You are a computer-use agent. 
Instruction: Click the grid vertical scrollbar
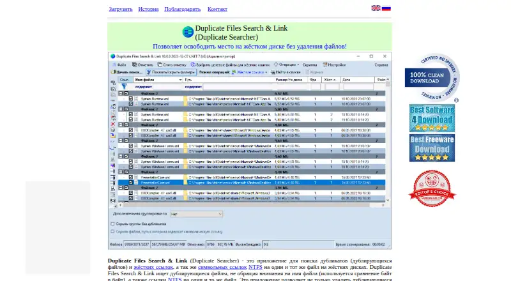(x=388, y=140)
